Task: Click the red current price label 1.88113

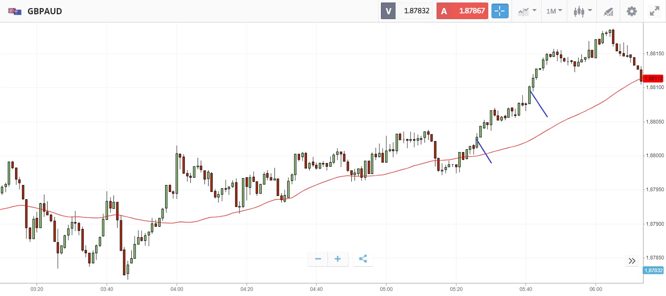Action: [x=653, y=78]
